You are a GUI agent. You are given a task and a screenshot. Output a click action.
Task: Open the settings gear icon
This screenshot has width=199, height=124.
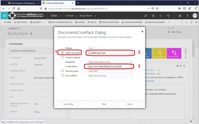pyautogui.click(x=180, y=16)
